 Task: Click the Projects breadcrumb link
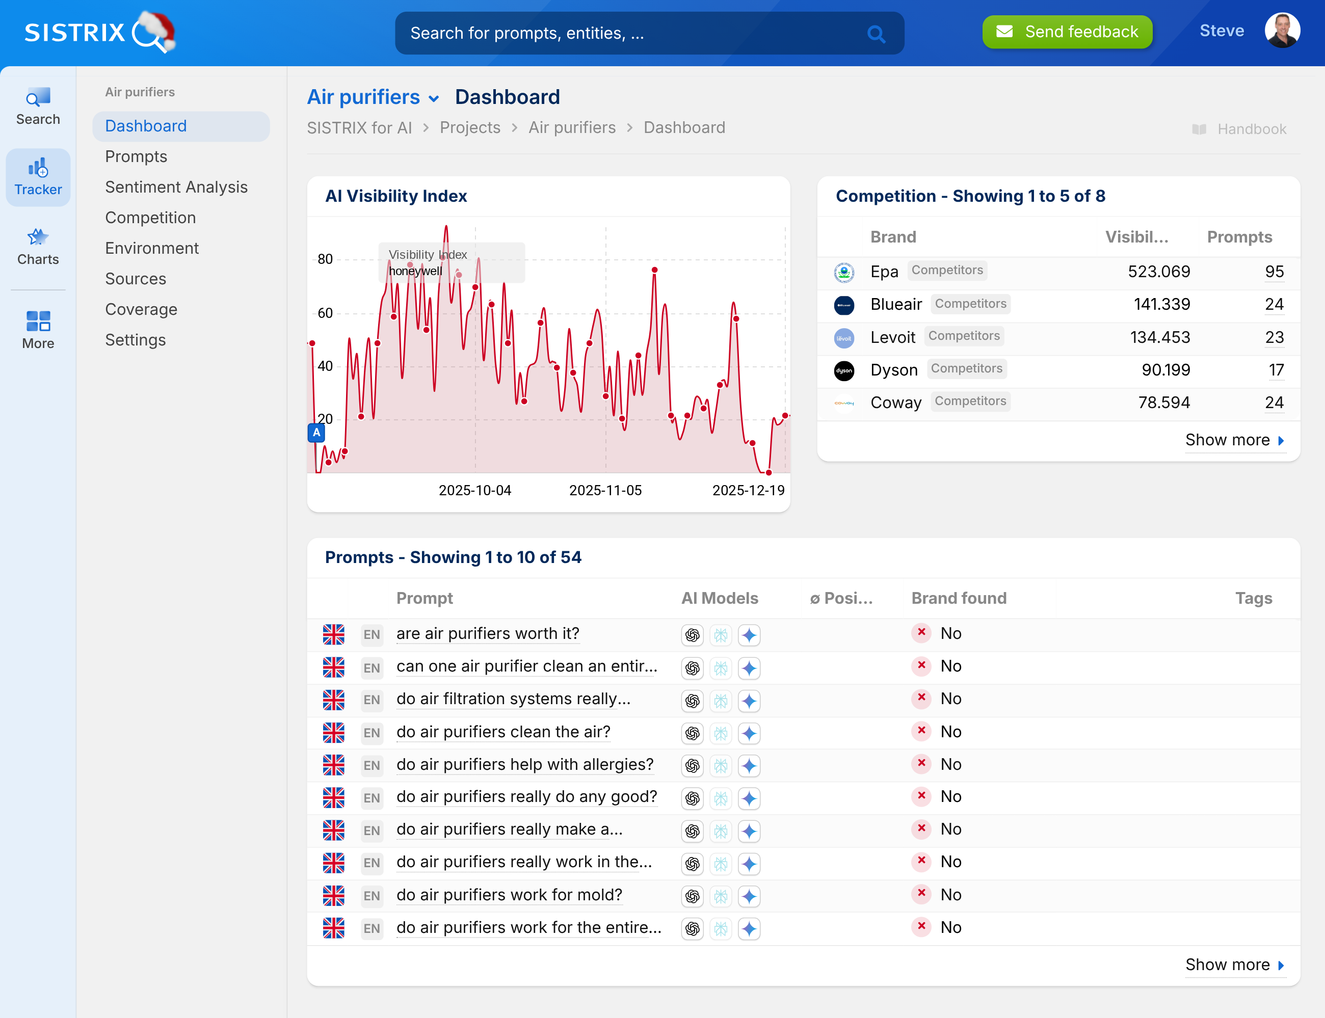[470, 128]
